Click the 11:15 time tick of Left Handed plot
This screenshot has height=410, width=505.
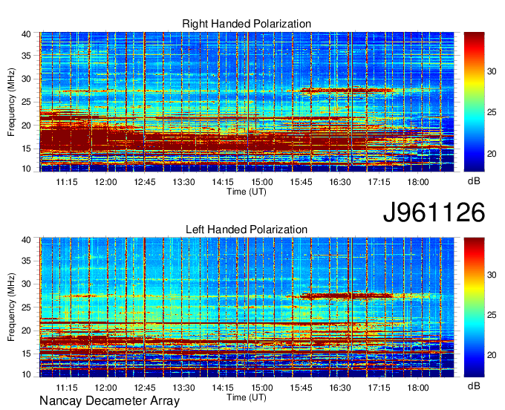(67, 388)
